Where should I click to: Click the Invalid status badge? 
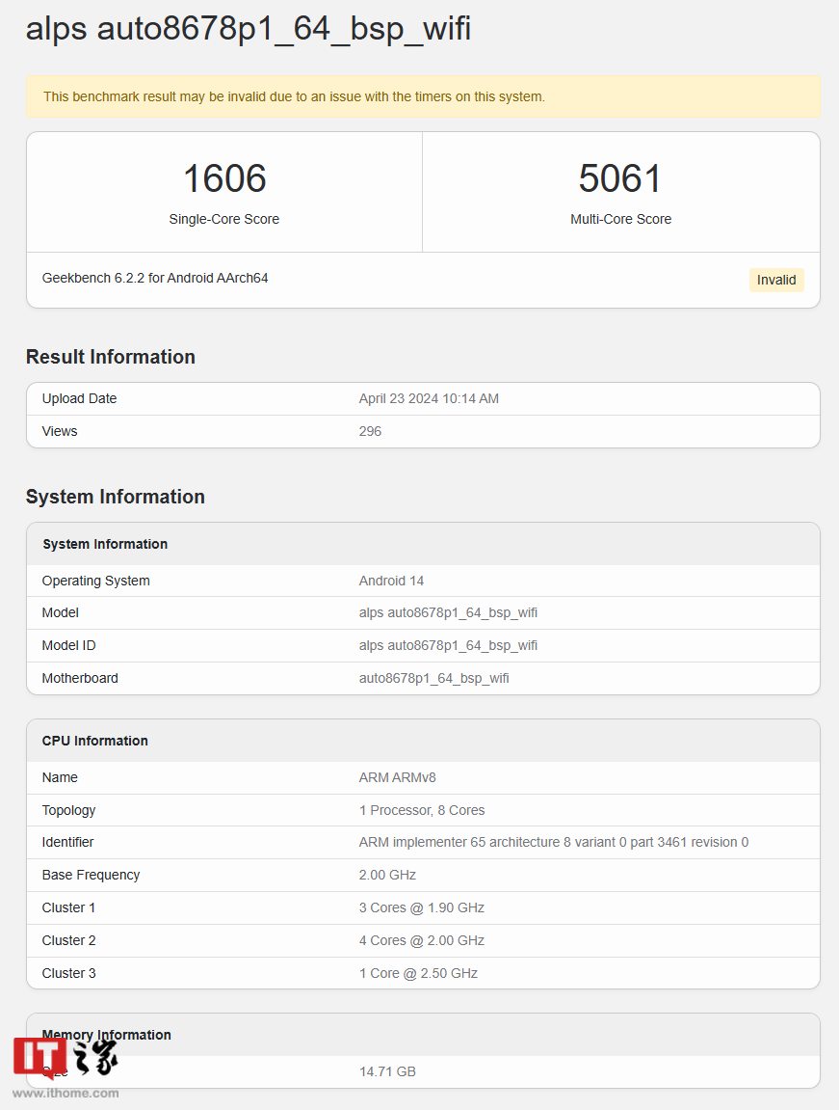pyautogui.click(x=775, y=280)
